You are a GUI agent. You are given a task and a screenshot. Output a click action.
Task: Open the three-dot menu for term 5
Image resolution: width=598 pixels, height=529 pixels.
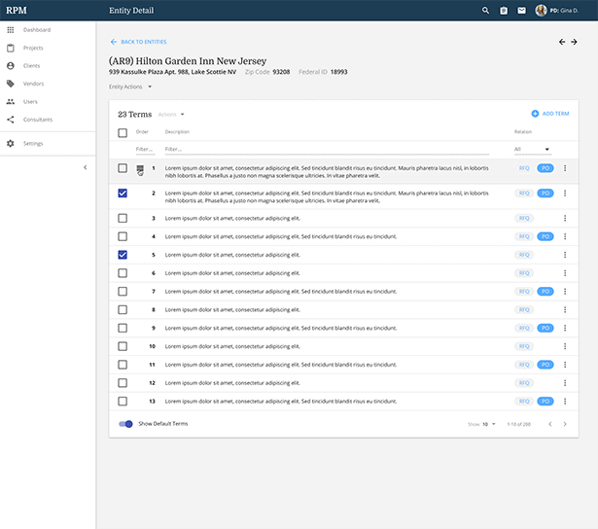point(565,255)
